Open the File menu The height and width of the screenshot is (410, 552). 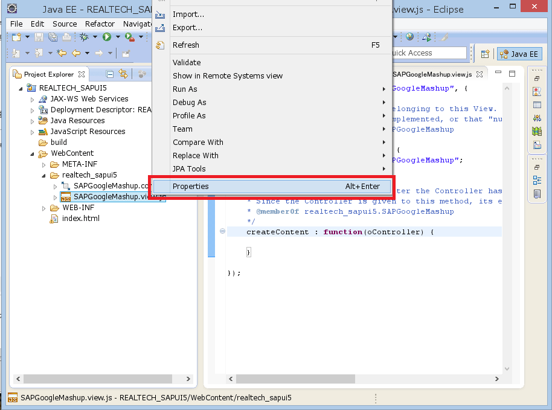(16, 24)
